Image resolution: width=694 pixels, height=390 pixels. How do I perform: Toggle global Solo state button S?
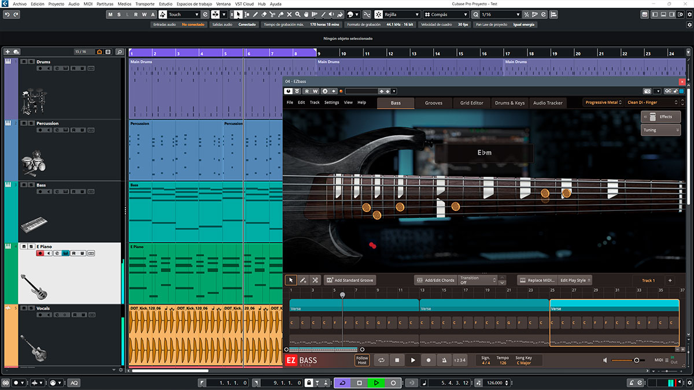click(119, 14)
